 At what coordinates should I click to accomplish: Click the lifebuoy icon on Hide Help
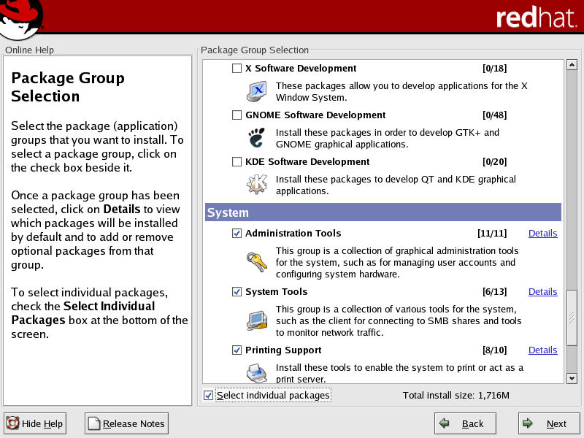[x=12, y=423]
